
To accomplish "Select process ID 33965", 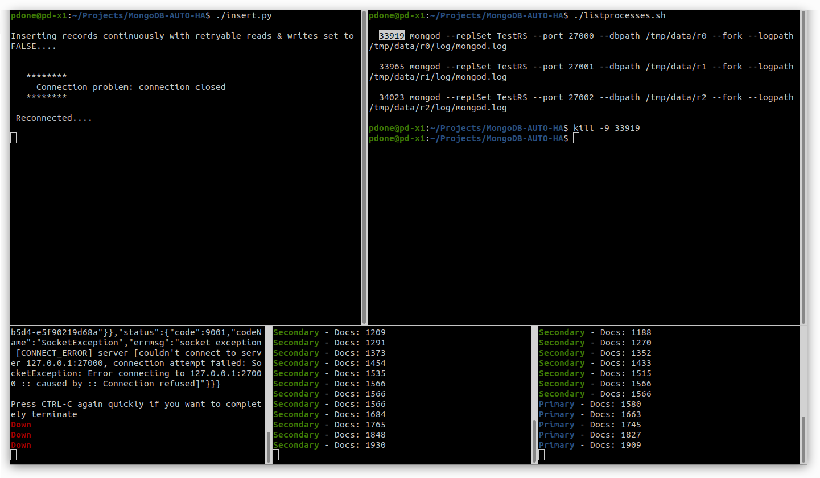I will coord(392,67).
